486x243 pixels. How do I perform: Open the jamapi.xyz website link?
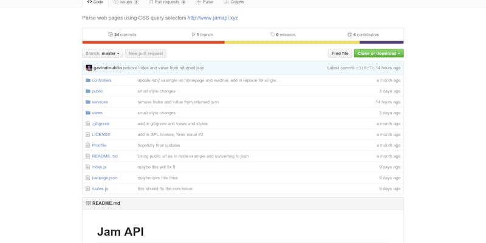pyautogui.click(x=213, y=18)
